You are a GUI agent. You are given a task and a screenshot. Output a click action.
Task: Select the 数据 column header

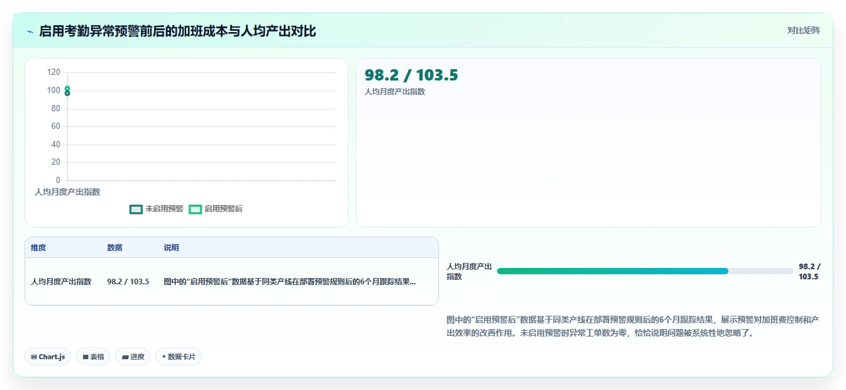point(114,248)
